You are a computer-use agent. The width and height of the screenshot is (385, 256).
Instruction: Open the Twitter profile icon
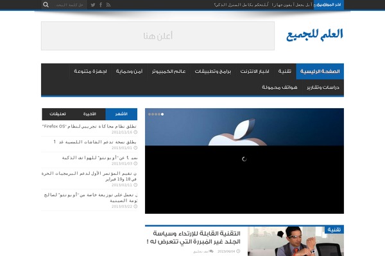coord(93,5)
